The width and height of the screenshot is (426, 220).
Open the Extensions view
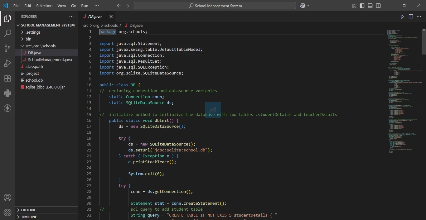(7, 78)
